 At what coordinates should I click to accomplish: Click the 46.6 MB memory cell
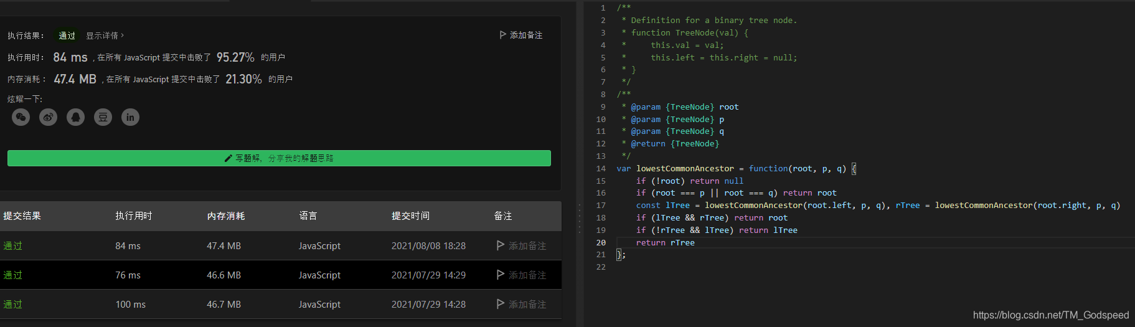pos(224,275)
